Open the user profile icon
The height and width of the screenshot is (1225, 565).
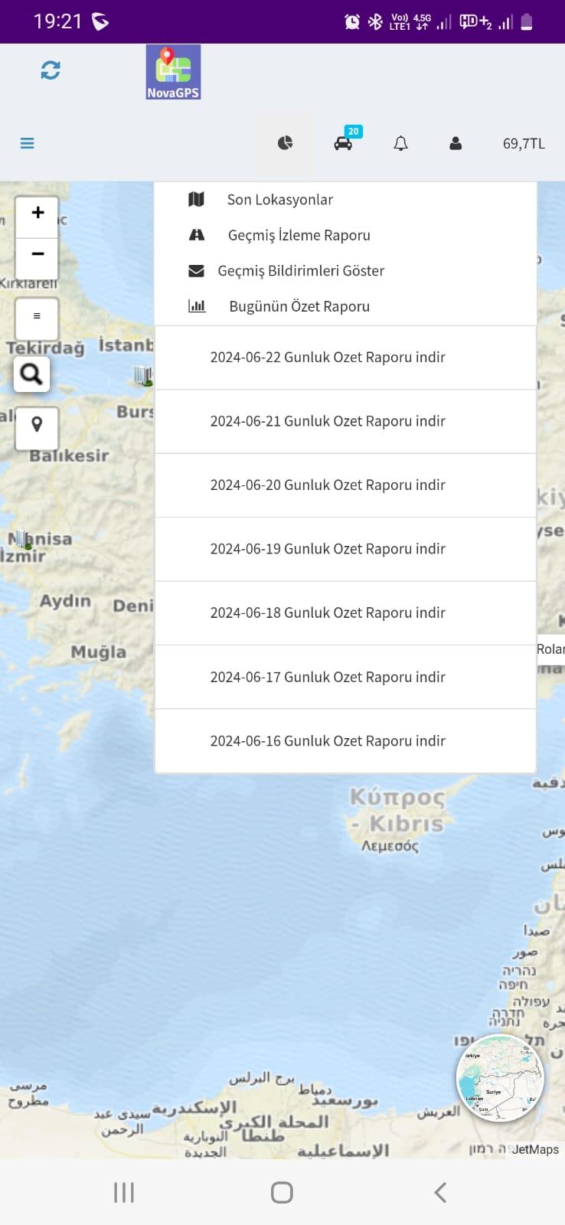point(456,143)
